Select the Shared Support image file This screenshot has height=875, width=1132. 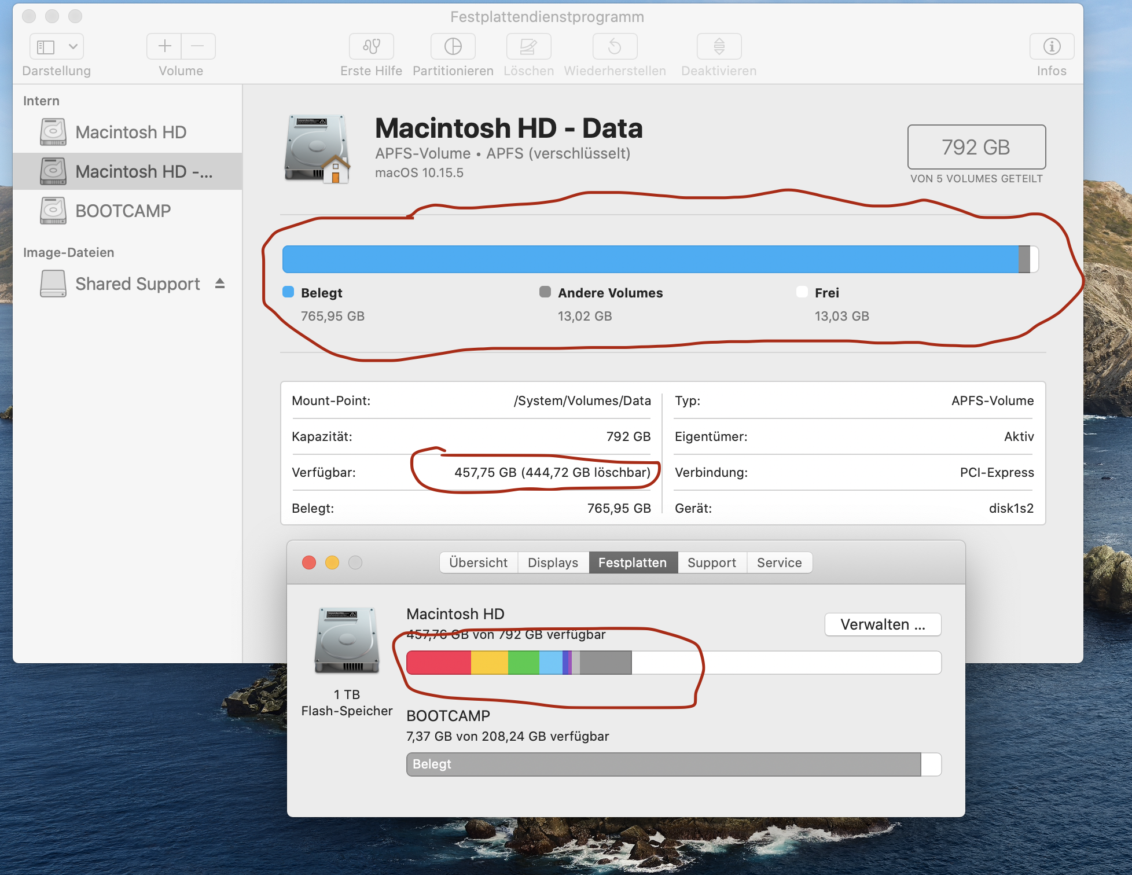137,284
